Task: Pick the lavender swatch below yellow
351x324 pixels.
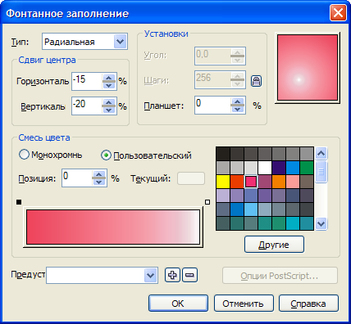Action: point(223,196)
